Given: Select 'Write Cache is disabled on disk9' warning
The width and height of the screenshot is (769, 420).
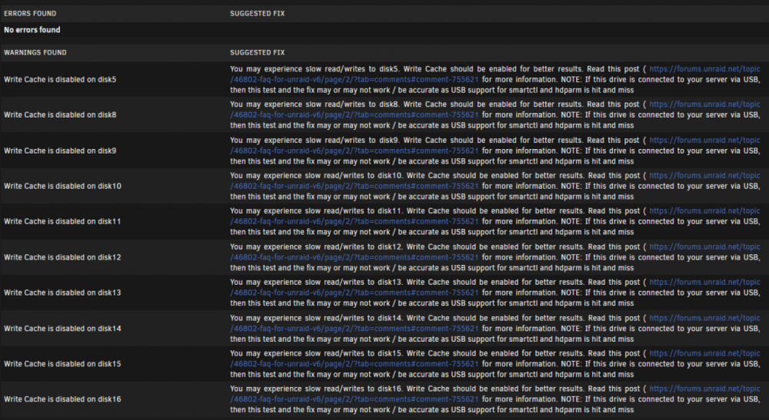Looking at the screenshot, I should coord(60,150).
